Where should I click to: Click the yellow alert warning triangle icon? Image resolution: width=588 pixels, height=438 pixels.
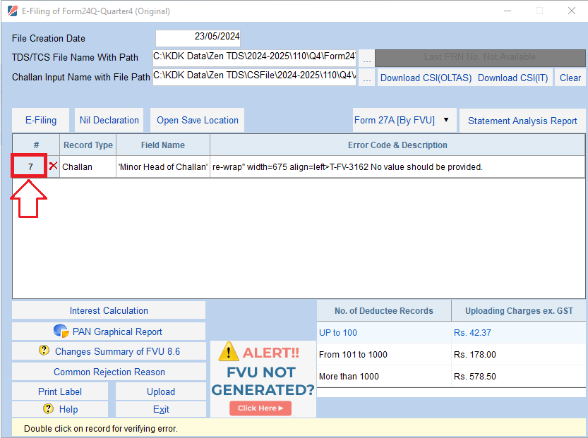click(x=229, y=352)
